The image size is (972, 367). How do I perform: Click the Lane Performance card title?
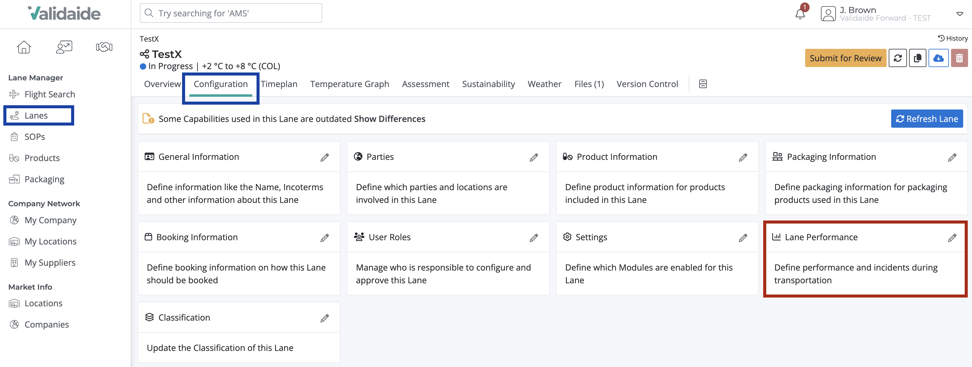tap(821, 237)
